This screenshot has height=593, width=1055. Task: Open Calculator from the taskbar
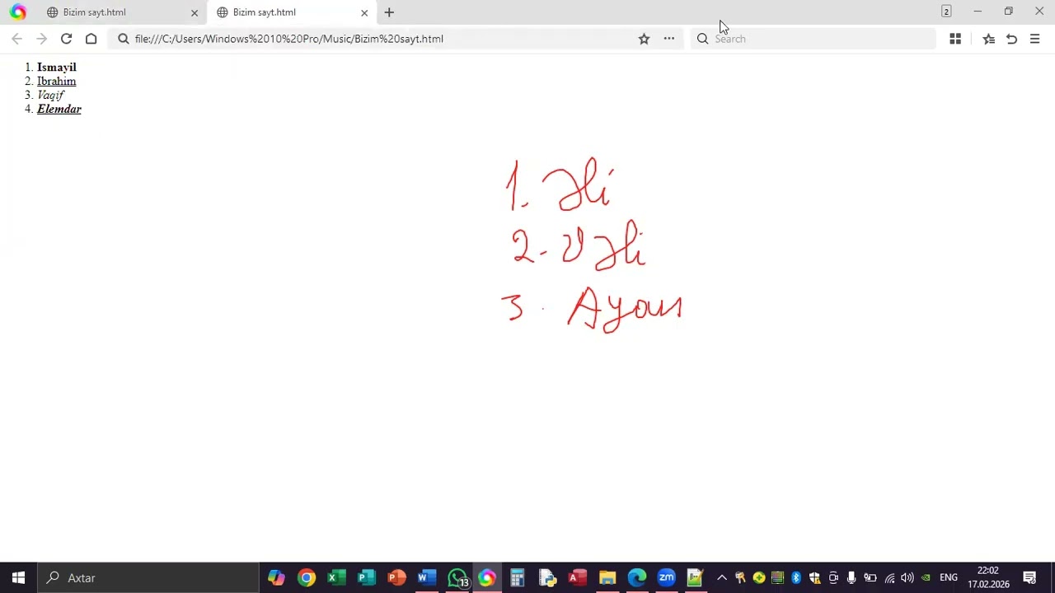(x=517, y=578)
